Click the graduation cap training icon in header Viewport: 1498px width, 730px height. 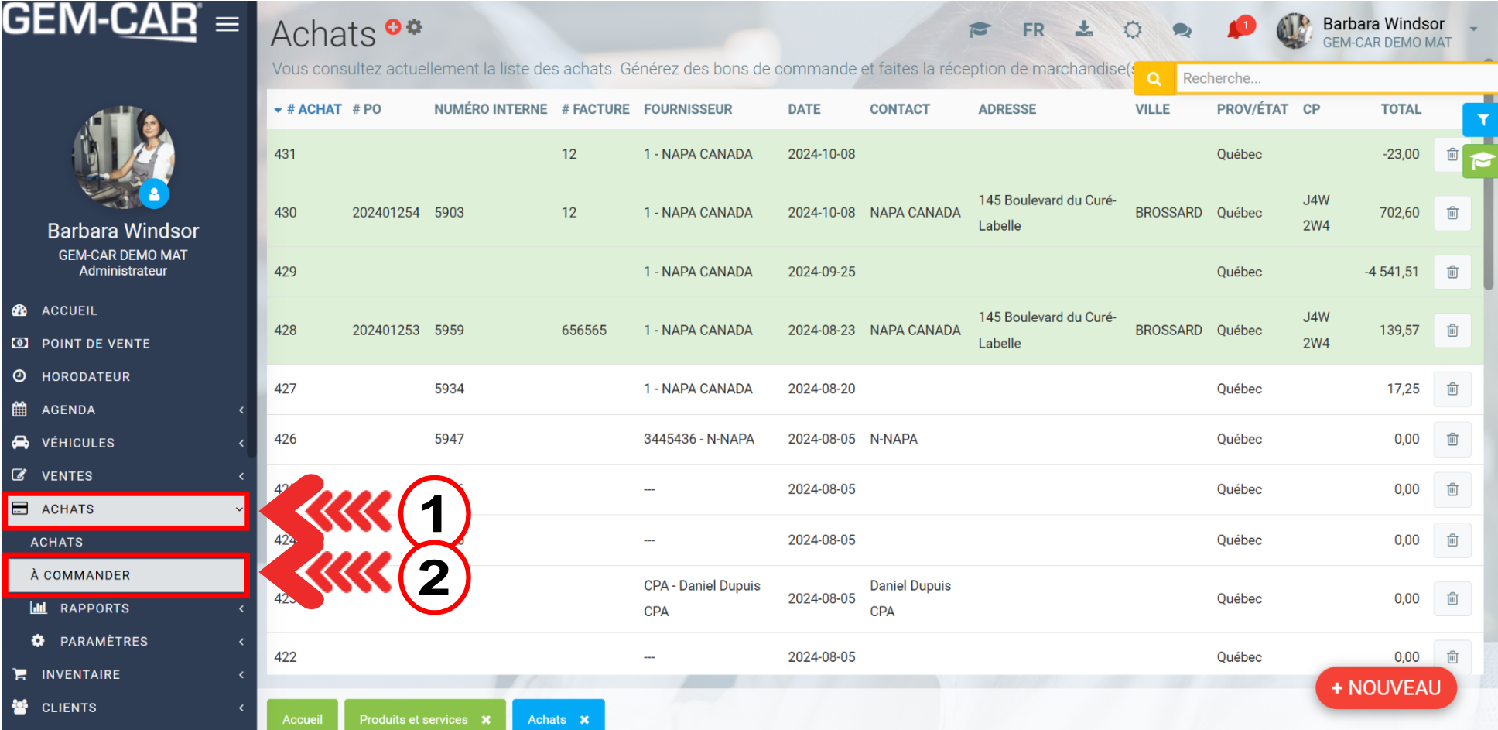tap(980, 30)
